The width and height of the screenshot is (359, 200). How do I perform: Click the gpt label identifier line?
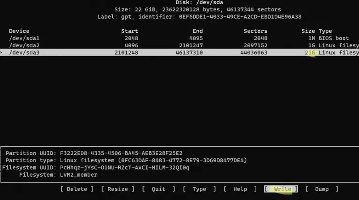[x=199, y=17]
